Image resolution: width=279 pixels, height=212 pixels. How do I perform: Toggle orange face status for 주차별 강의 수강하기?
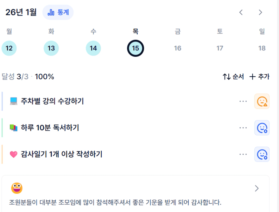[x=262, y=101]
